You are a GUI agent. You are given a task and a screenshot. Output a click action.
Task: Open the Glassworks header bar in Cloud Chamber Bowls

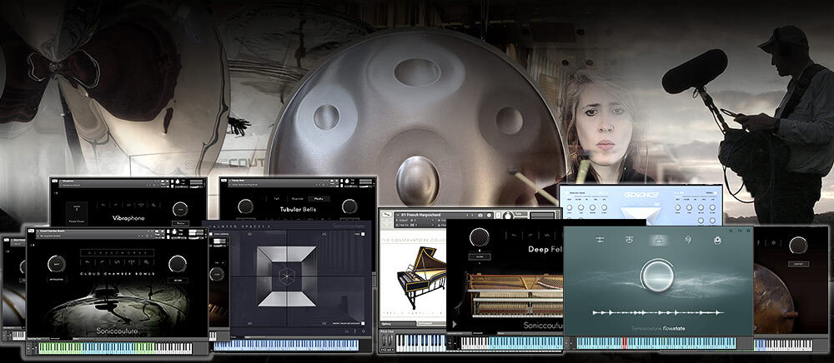117,253
